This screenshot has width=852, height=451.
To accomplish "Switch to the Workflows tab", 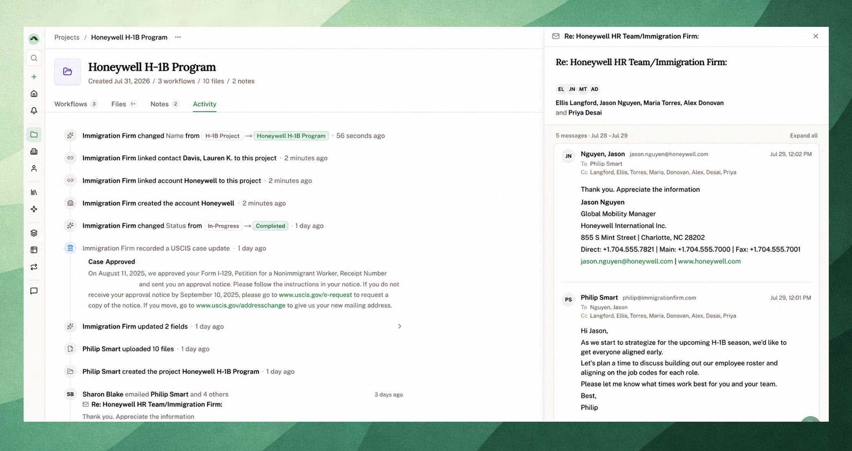I will tap(76, 104).
